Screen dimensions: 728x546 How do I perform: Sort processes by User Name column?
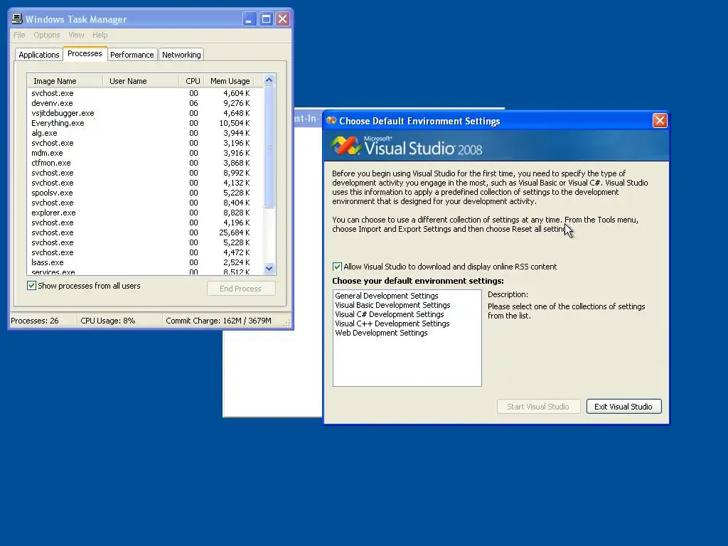pos(141,81)
